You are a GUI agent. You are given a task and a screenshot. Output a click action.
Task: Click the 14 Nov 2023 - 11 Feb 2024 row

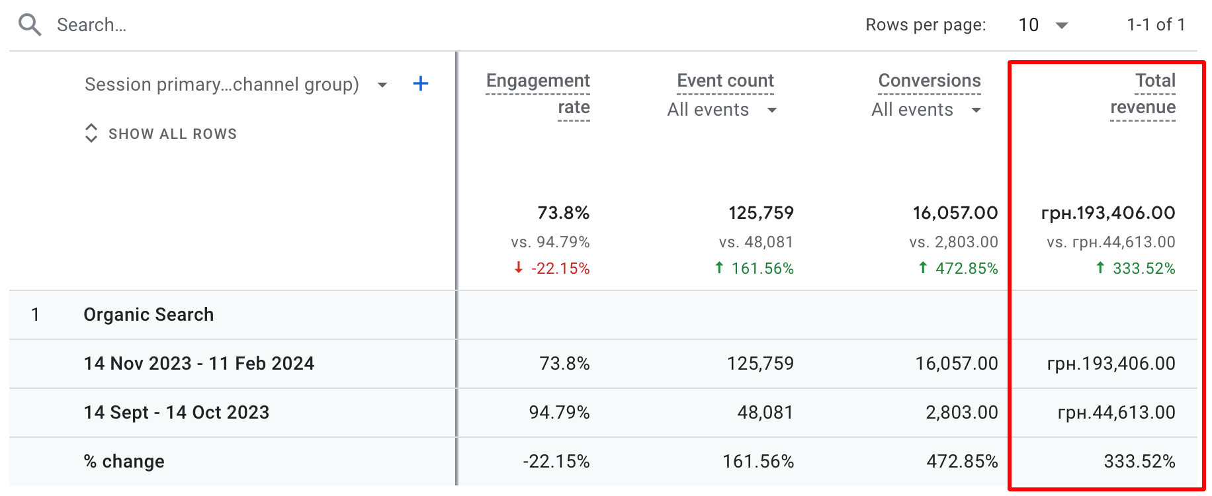pyautogui.click(x=199, y=364)
